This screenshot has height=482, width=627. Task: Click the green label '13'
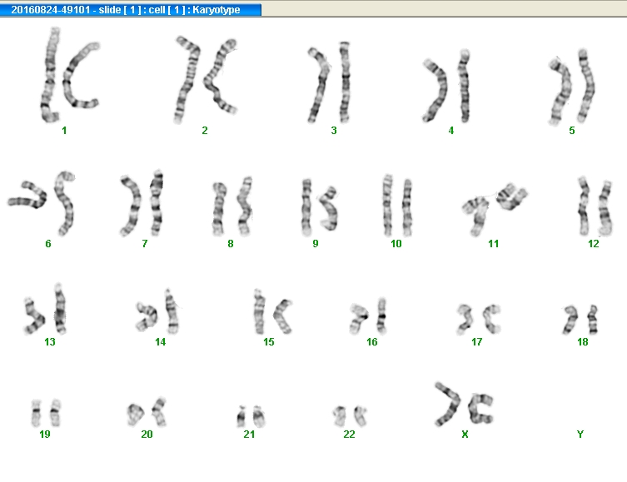click(x=50, y=341)
